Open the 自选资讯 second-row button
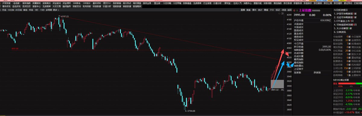This screenshot has width=362, height=116. point(16,6)
